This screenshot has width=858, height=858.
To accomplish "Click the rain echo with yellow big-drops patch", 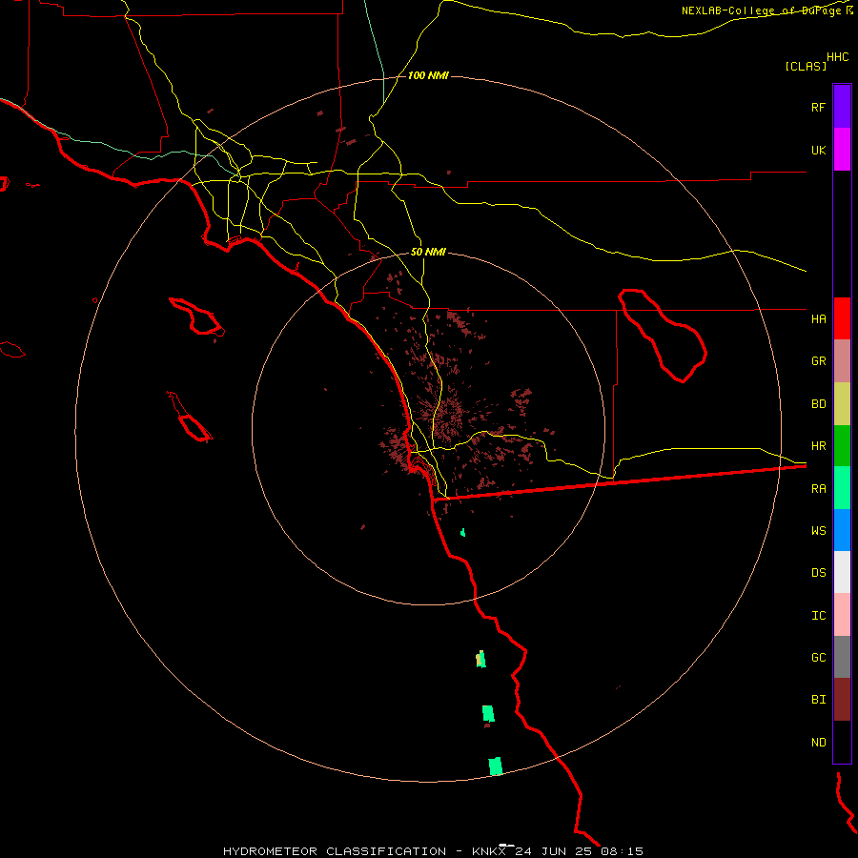I will [481, 660].
